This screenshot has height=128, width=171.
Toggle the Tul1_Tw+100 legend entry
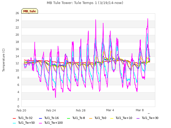pos(51,123)
